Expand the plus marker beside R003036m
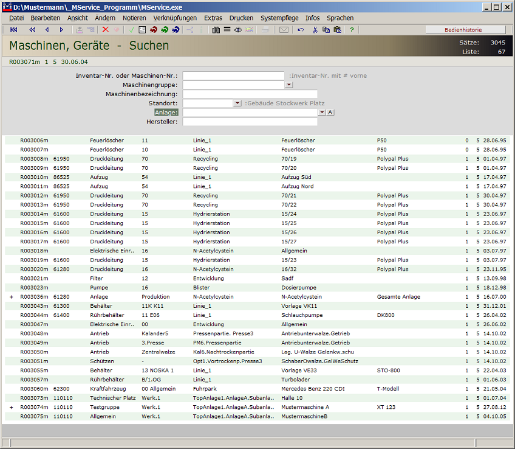The width and height of the screenshot is (515, 449). 11,297
